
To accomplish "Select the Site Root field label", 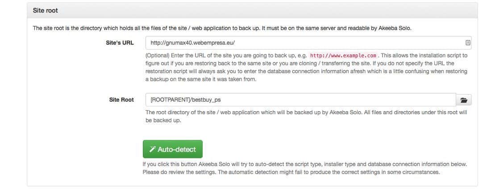I will [x=121, y=100].
